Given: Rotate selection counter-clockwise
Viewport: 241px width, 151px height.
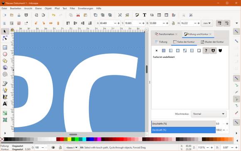Looking at the screenshot, I should click(x=36, y=23).
